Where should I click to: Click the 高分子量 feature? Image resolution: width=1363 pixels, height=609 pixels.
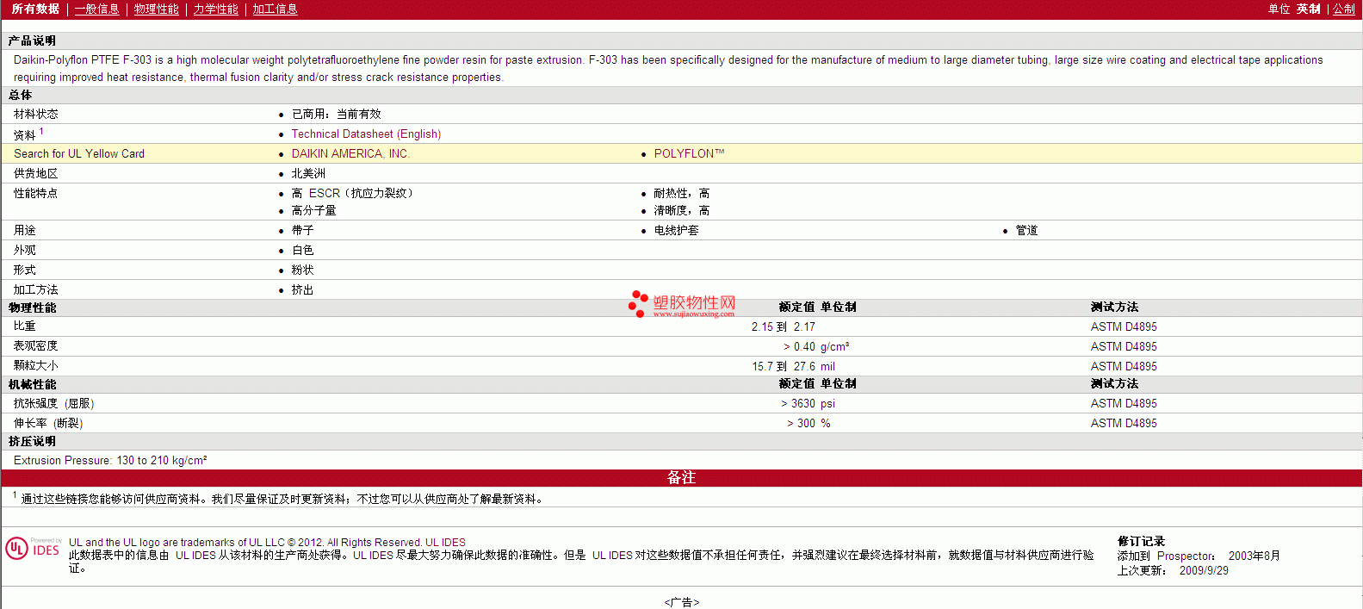tap(313, 210)
